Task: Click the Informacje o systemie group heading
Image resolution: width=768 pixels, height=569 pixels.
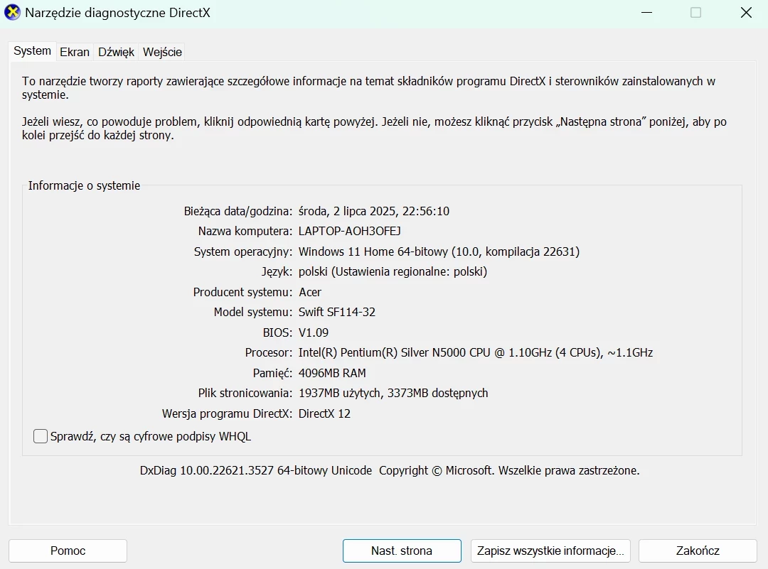Action: [85, 185]
